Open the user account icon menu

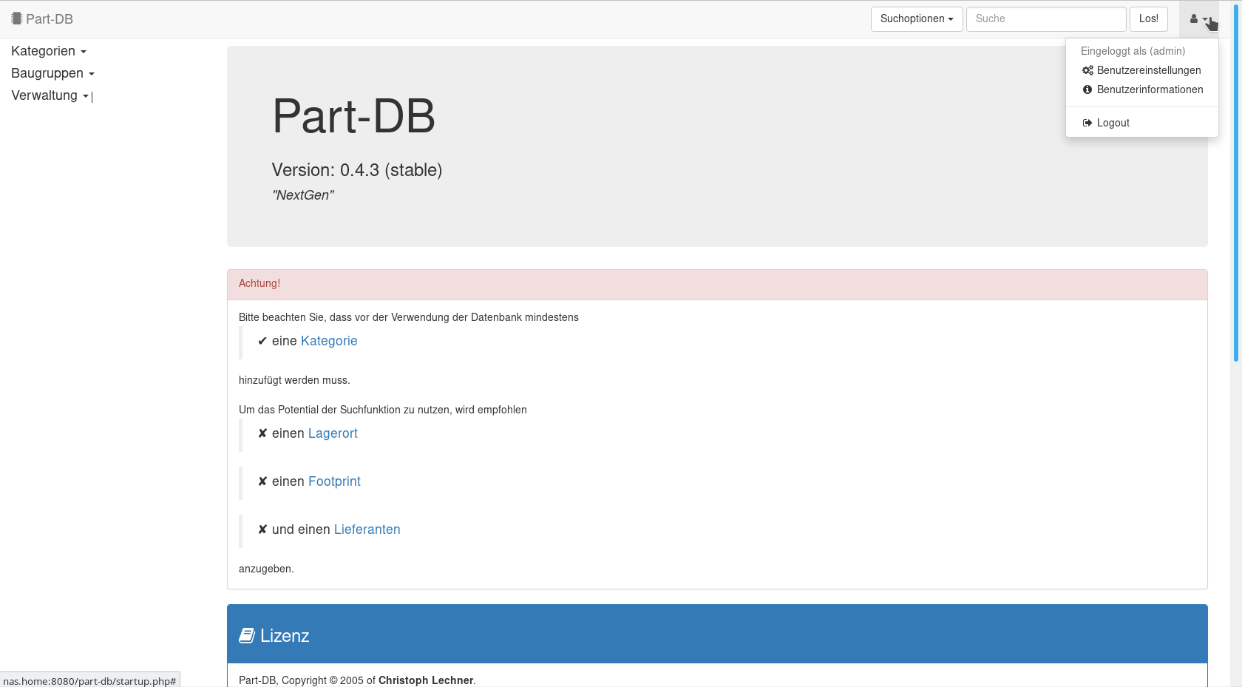(x=1198, y=19)
